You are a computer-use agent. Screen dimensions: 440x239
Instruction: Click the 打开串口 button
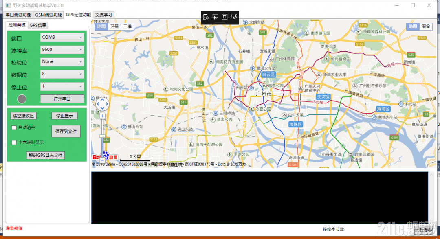[62, 99]
